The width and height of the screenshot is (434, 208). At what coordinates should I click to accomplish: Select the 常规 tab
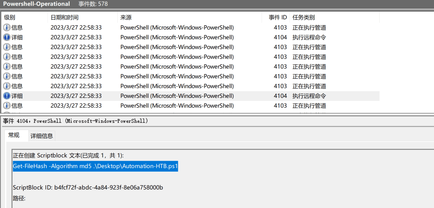[x=14, y=135]
